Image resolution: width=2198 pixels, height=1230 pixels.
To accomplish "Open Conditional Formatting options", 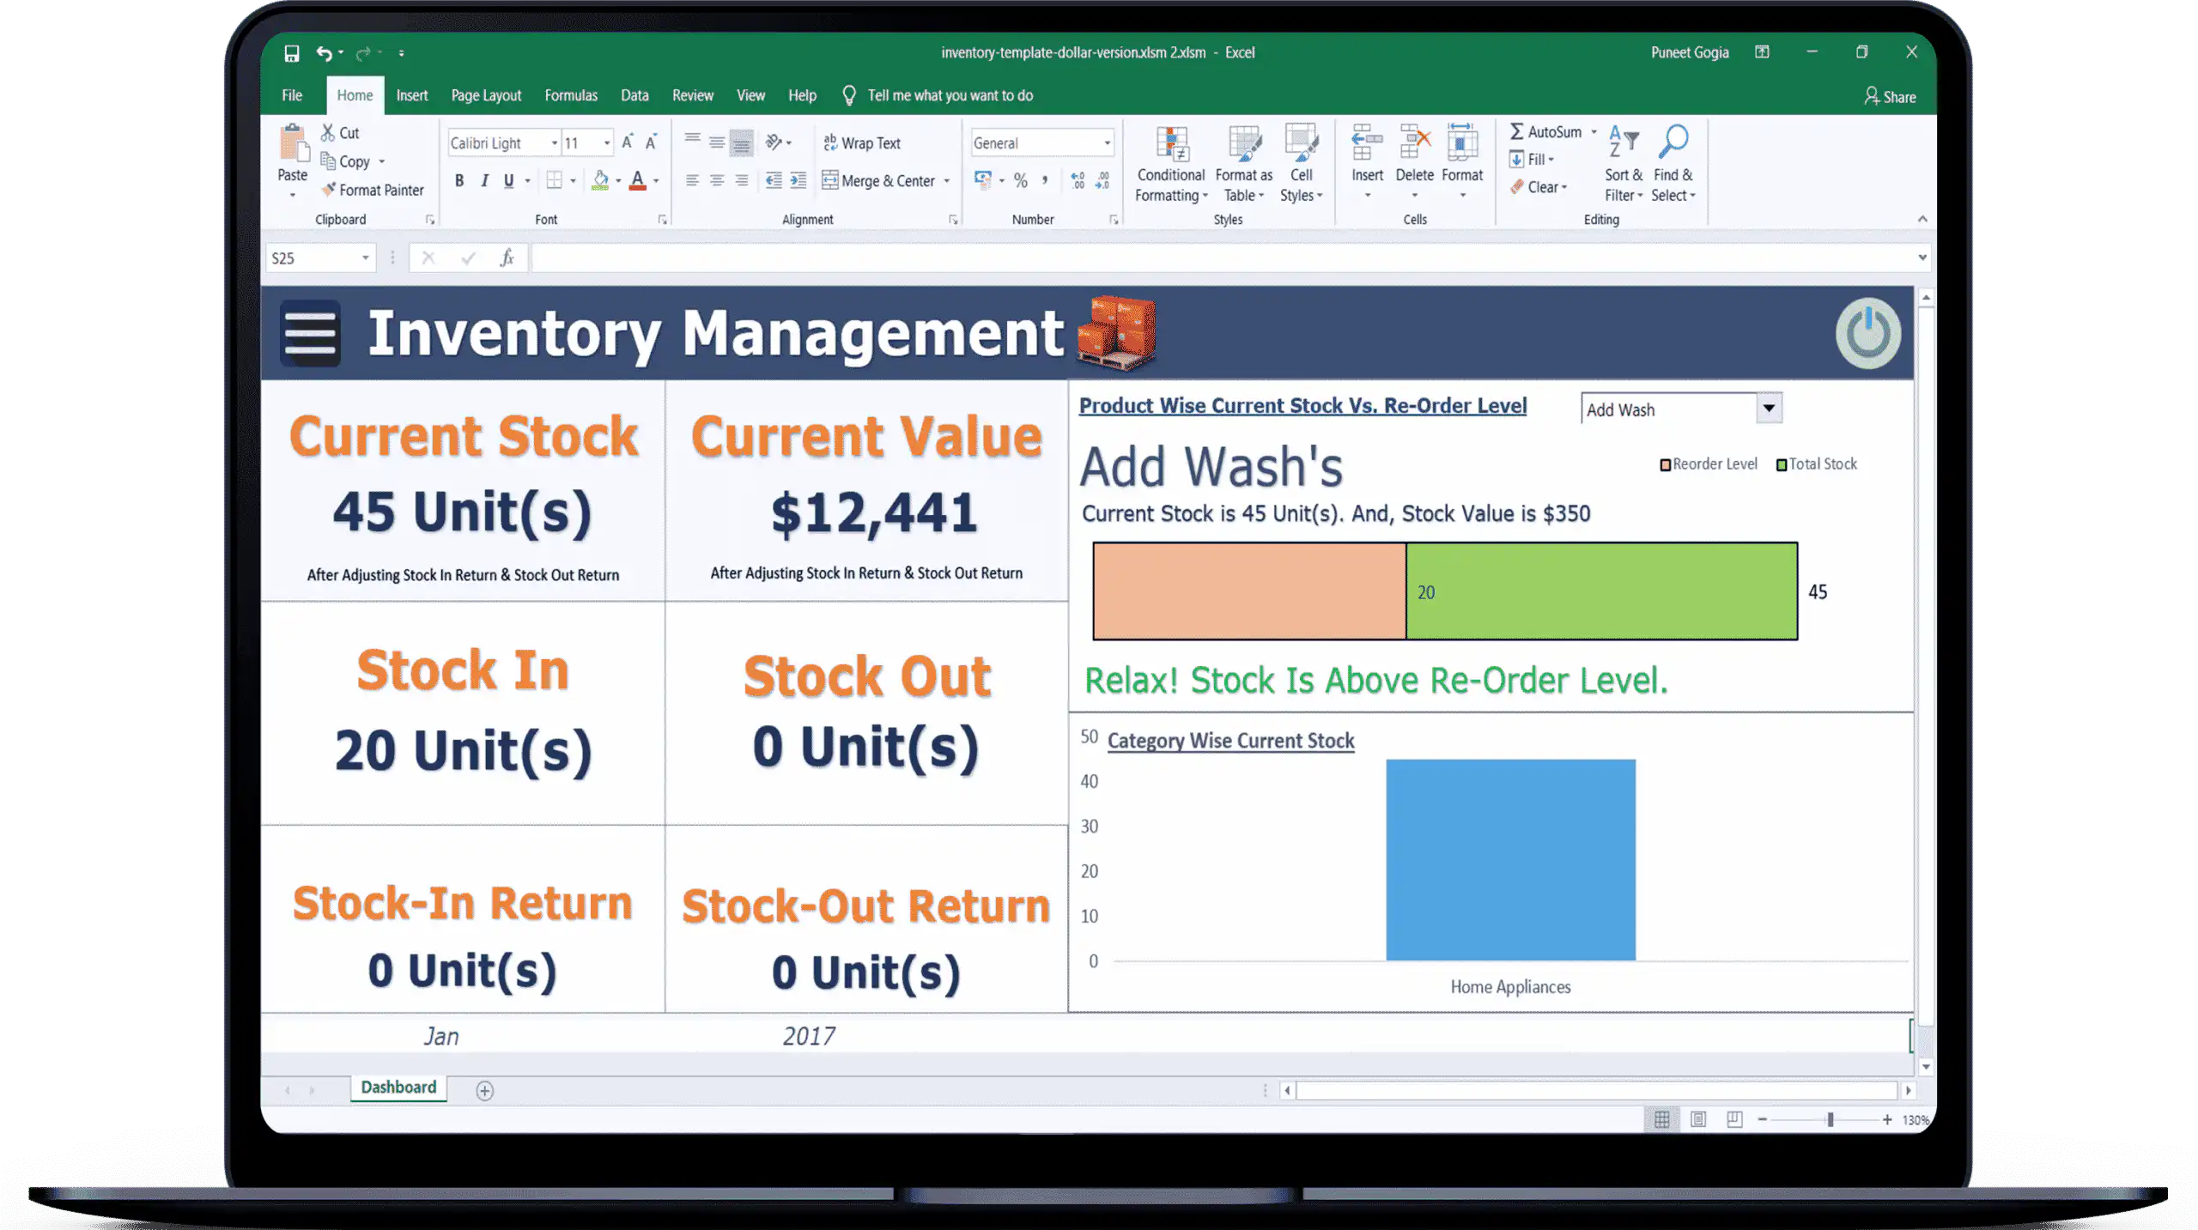I will tap(1171, 164).
